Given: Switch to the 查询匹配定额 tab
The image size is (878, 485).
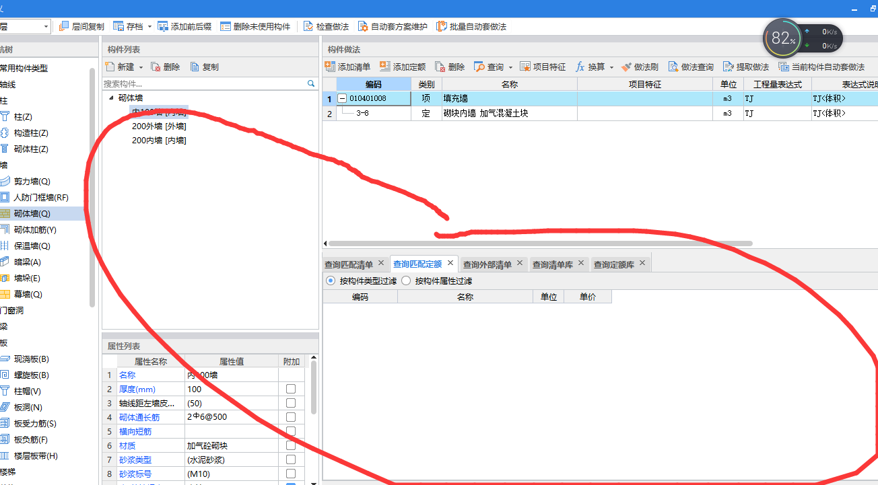Looking at the screenshot, I should [417, 264].
